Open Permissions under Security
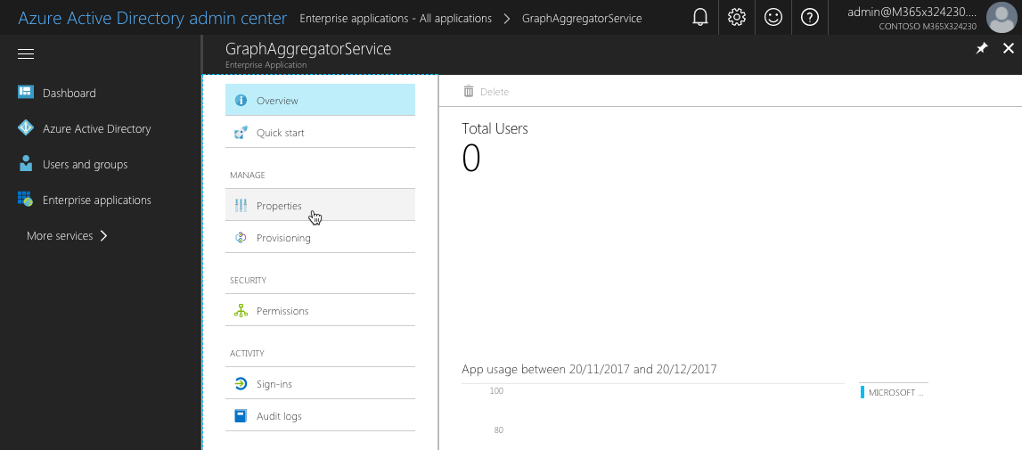This screenshot has width=1022, height=450. click(x=320, y=311)
